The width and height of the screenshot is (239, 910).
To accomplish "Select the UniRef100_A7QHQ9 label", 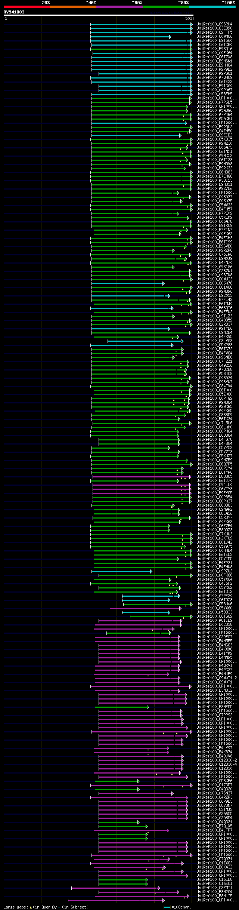I will coord(214,78).
